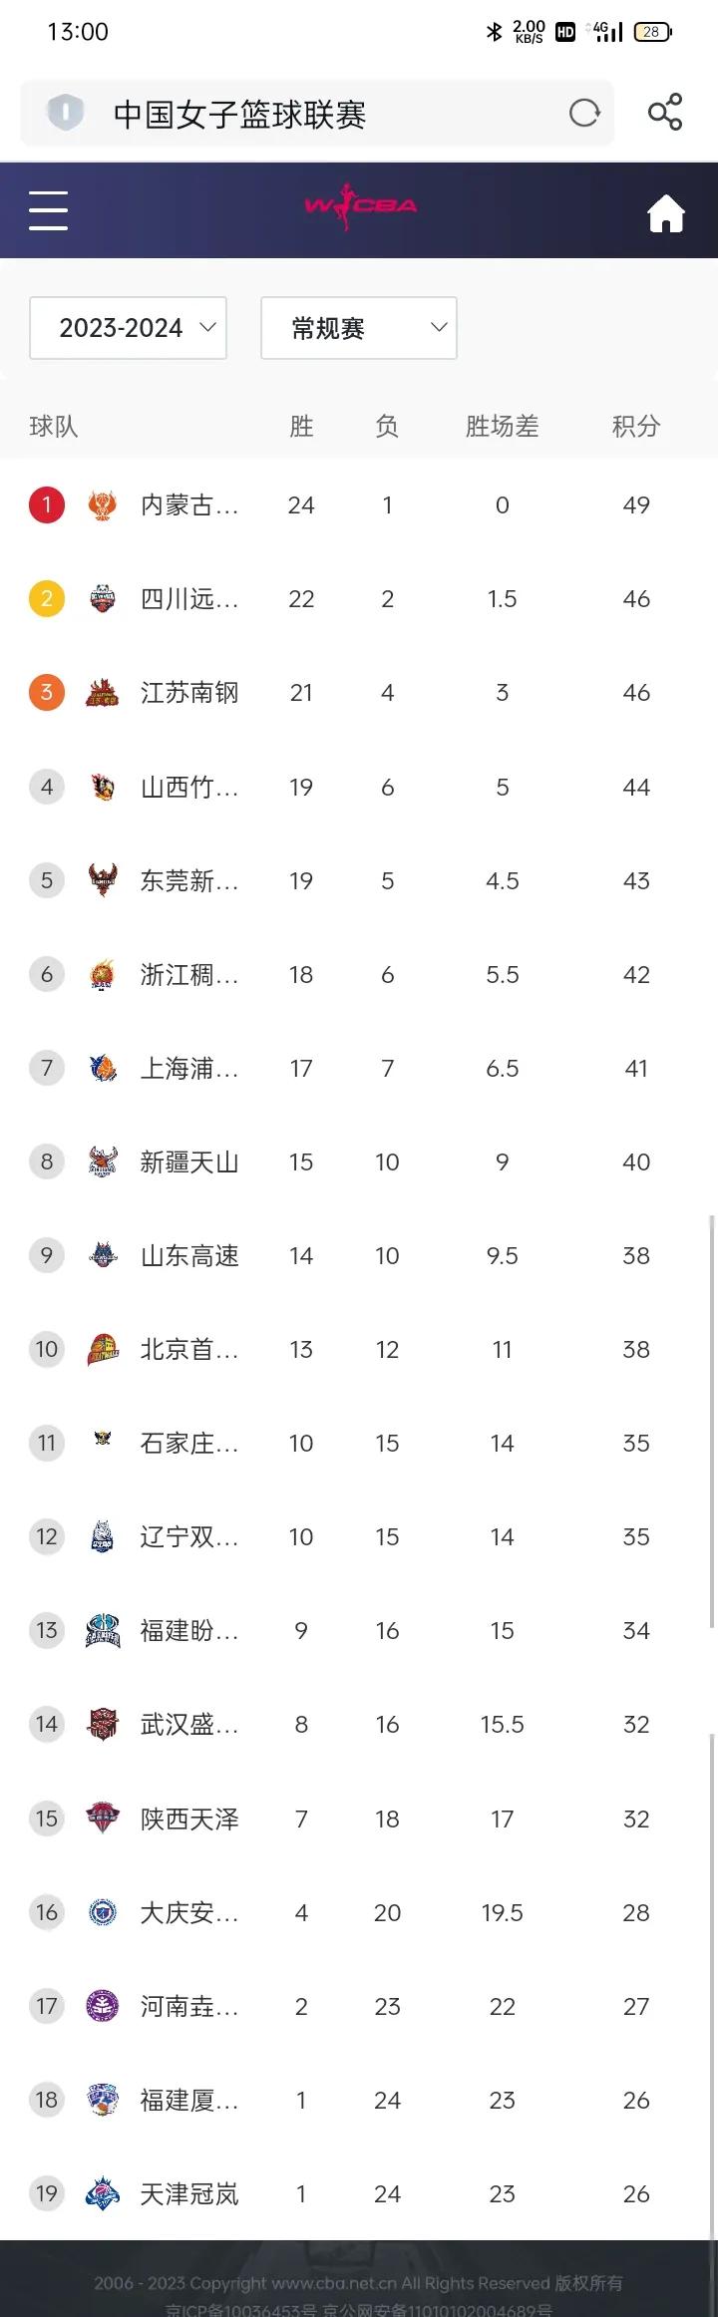Open the 内蒙古 first-ranked team row
Screen dimensions: 718x2317
[359, 505]
